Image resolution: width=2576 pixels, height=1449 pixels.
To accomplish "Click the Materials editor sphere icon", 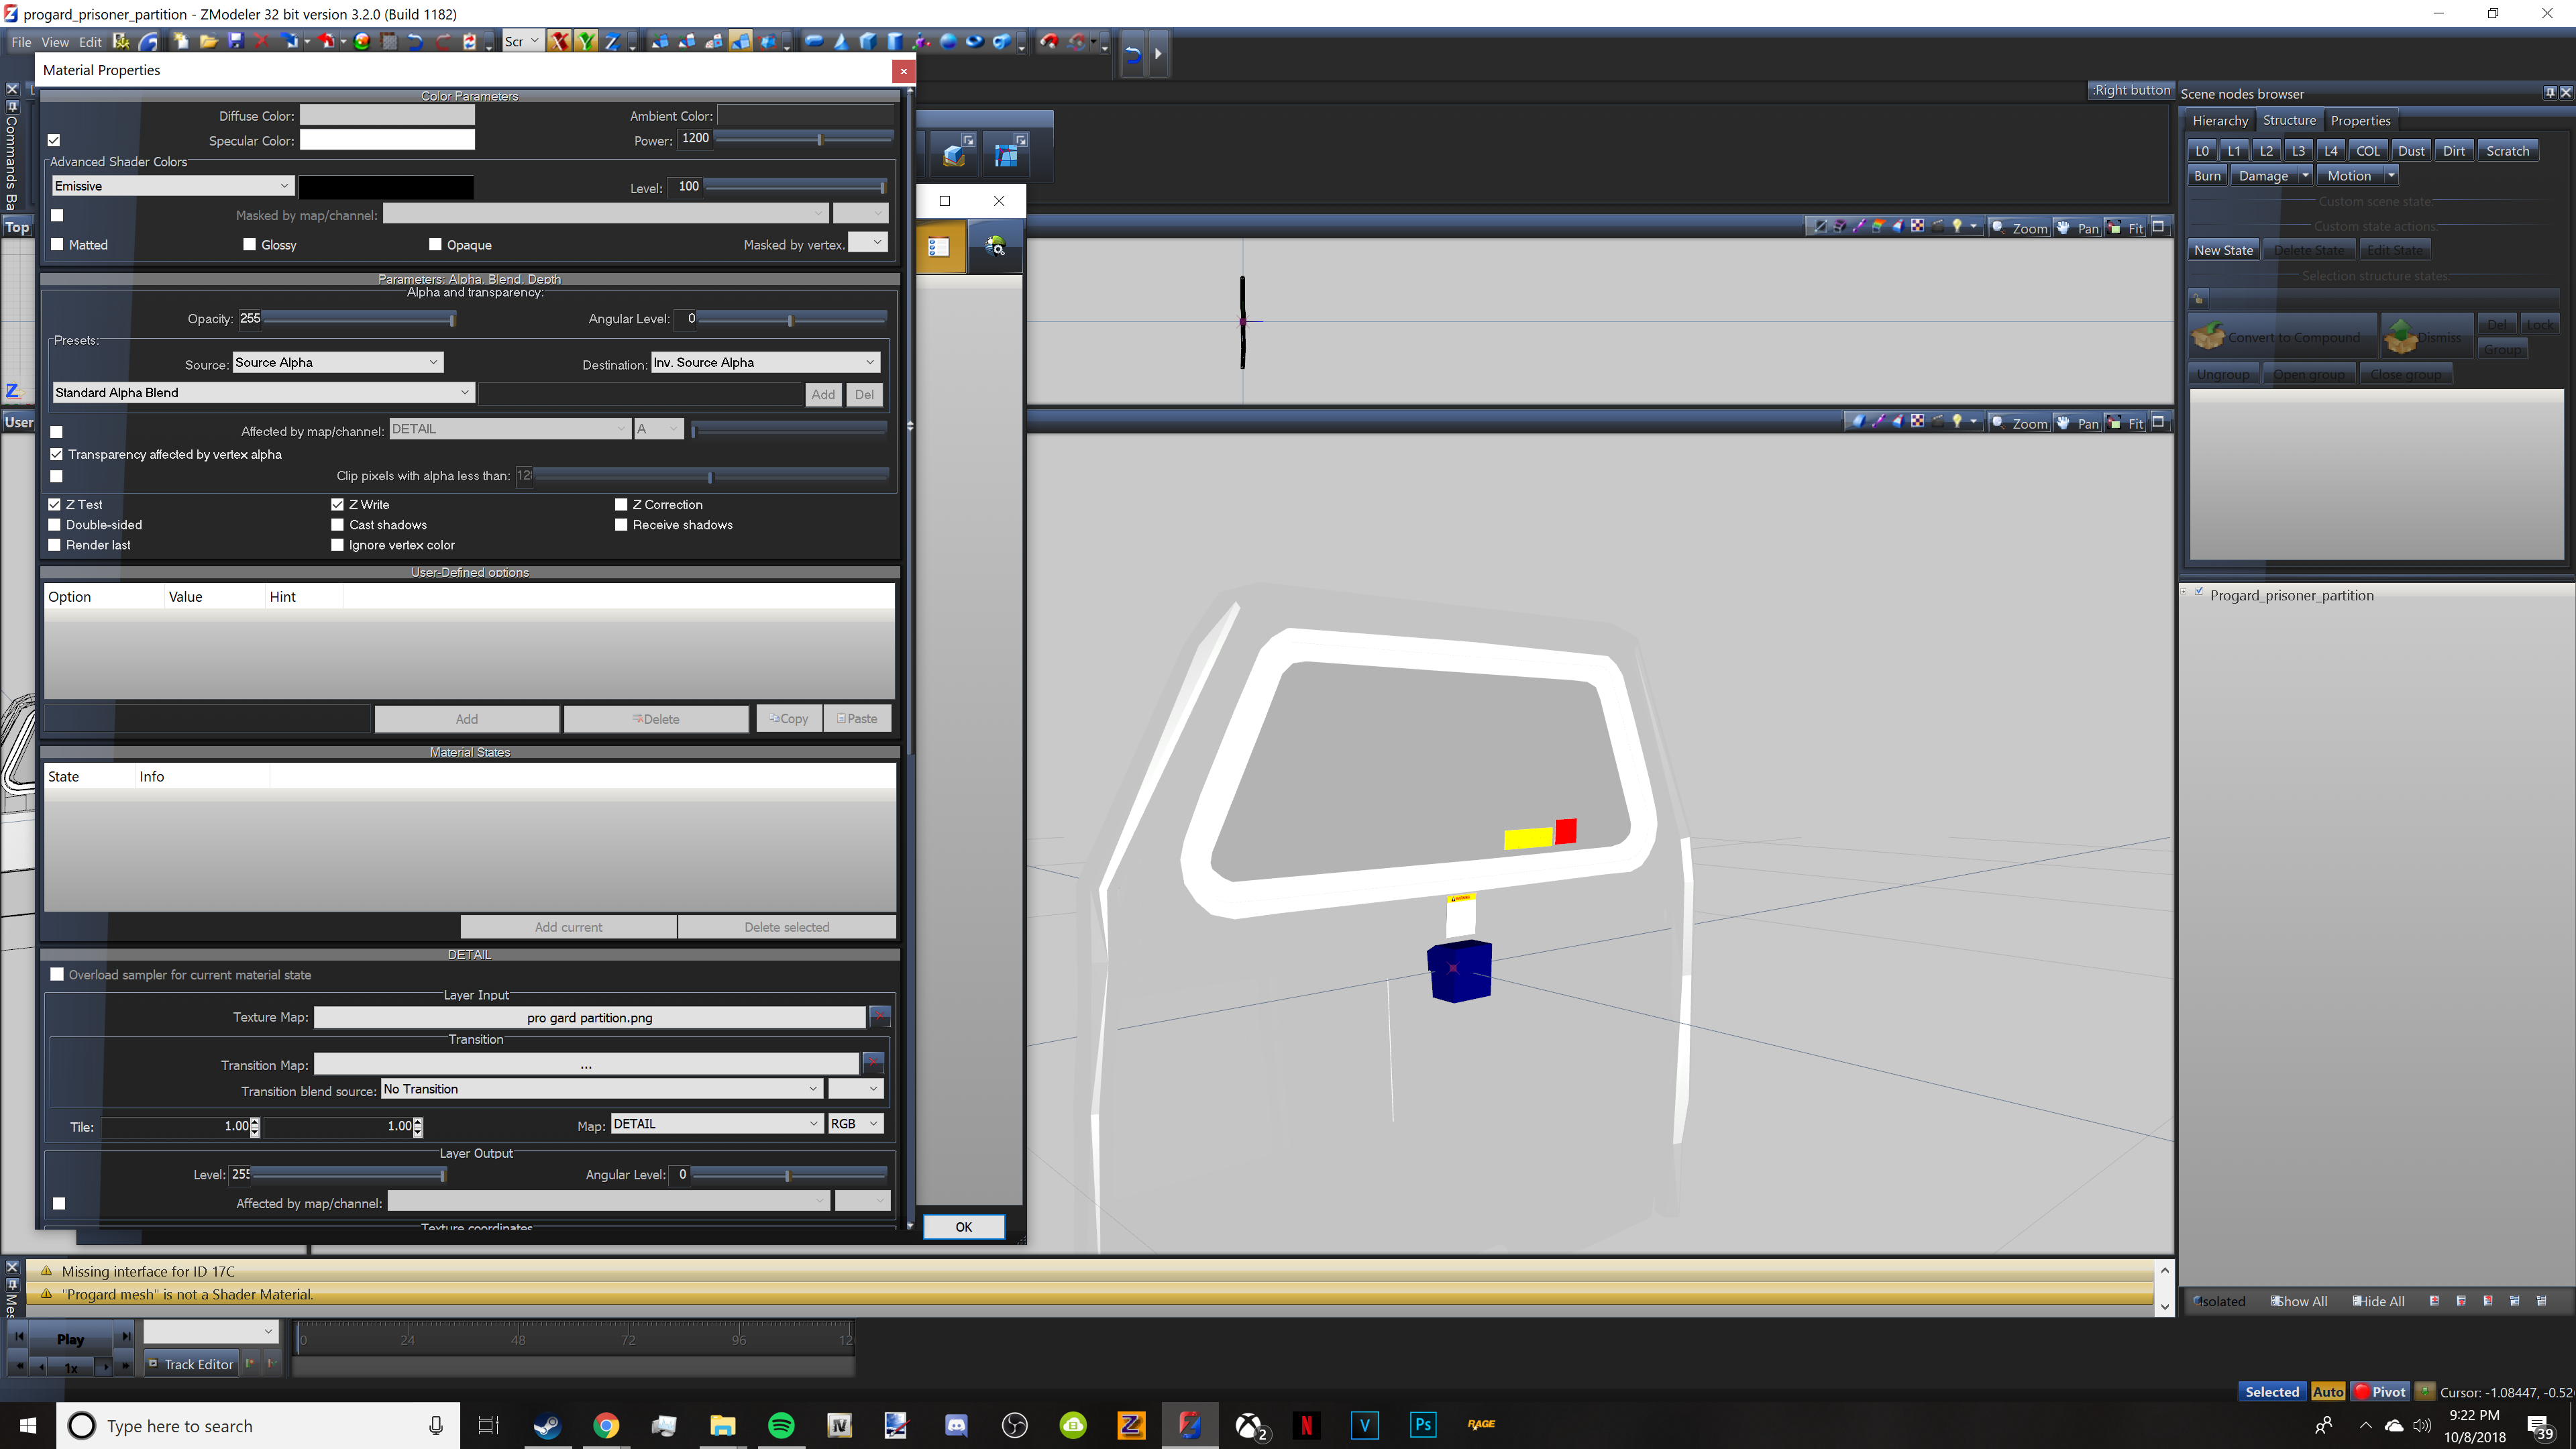I will click(362, 42).
